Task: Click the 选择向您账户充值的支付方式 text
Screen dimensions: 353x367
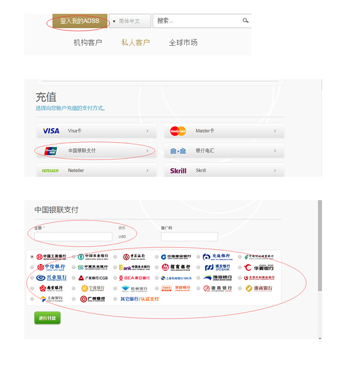Action: click(x=70, y=108)
